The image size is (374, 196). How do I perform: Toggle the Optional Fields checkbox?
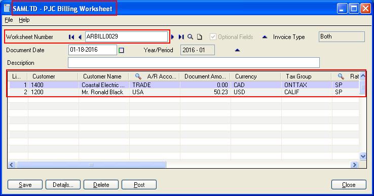pyautogui.click(x=213, y=37)
